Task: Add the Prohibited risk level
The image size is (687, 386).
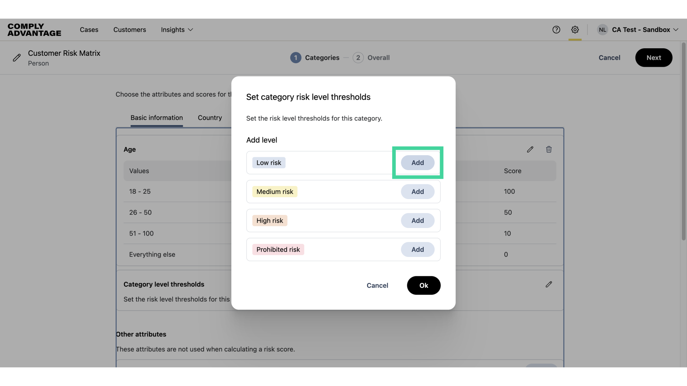Action: pos(418,249)
